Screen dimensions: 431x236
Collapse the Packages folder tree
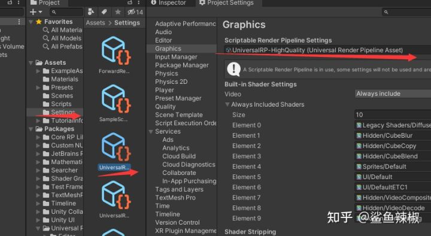31,129
